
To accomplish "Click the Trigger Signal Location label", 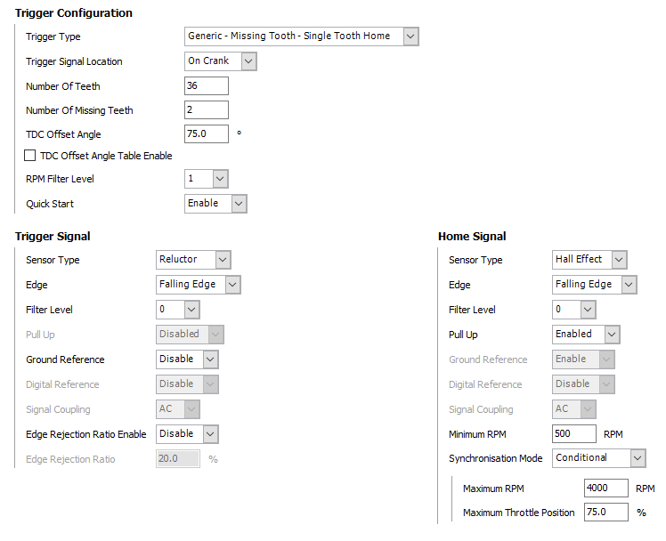I will click(74, 61).
